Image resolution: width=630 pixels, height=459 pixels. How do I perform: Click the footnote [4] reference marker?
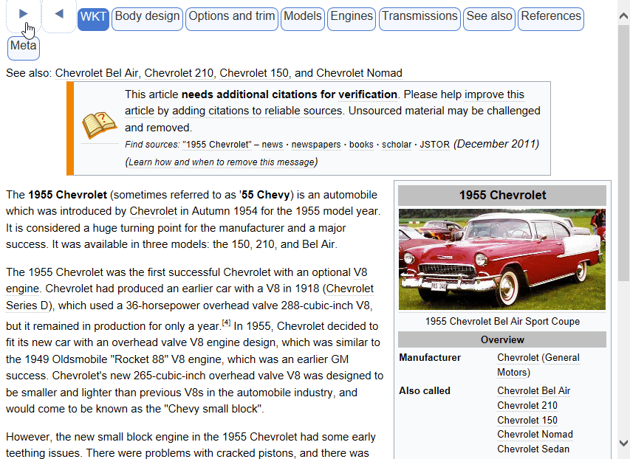click(227, 322)
